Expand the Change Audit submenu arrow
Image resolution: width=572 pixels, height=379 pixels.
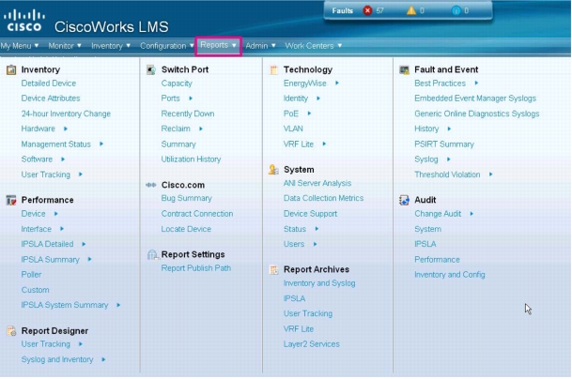472,214
